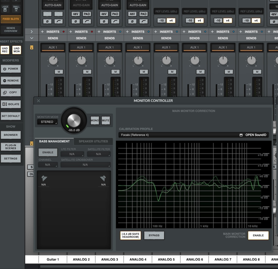Toggle UAD REC insert effects mode
This screenshot has height=269, width=278.
pos(5,50)
